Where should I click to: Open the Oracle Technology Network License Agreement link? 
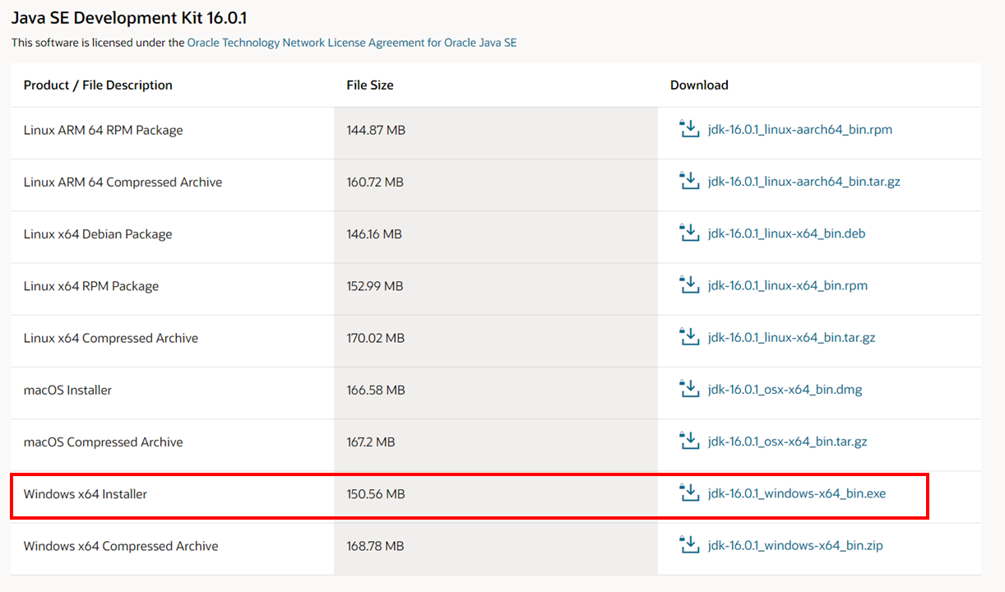[x=352, y=42]
